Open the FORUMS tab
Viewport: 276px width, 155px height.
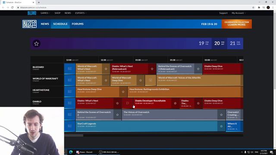(78, 24)
